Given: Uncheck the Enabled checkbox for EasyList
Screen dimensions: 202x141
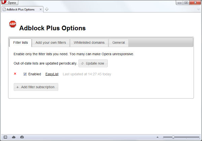Looking at the screenshot, I should [x=25, y=74].
